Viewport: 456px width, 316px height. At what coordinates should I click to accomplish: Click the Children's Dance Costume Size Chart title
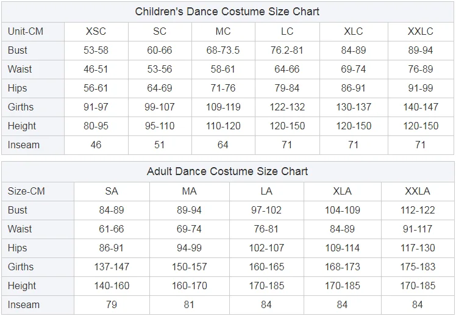[x=227, y=12]
